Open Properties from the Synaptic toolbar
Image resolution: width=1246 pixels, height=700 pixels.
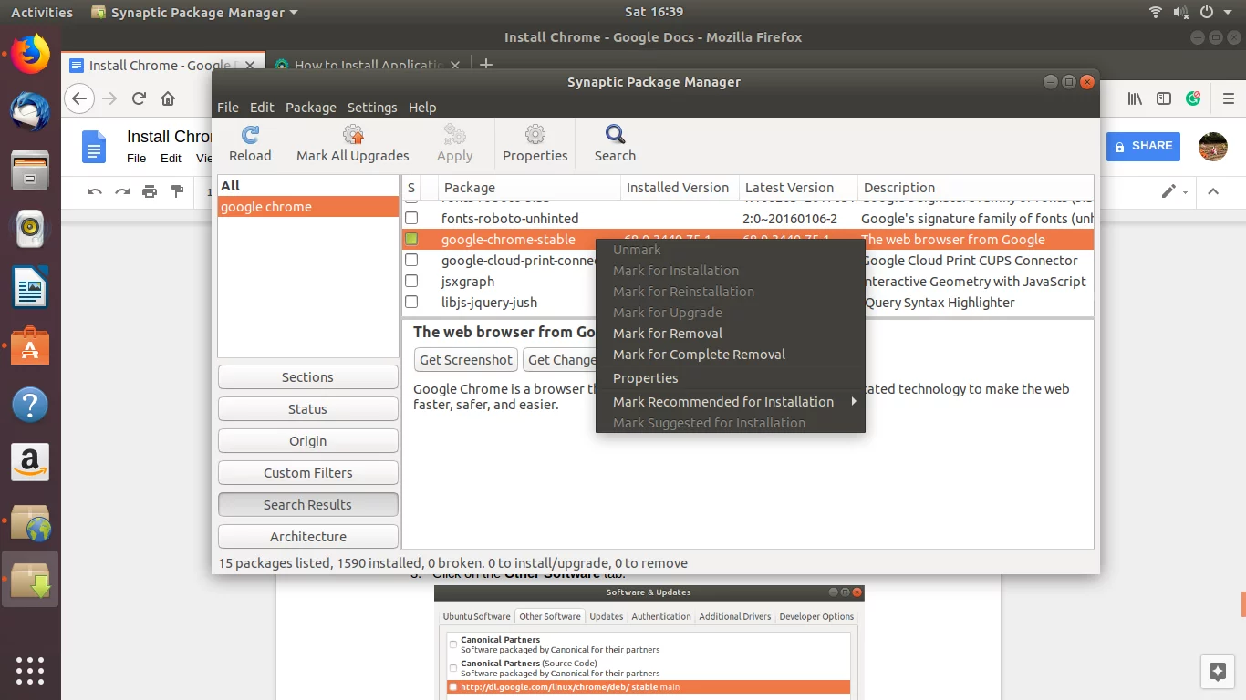pos(535,137)
